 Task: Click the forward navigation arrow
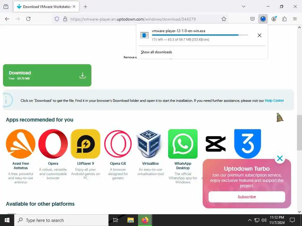click(x=18, y=19)
